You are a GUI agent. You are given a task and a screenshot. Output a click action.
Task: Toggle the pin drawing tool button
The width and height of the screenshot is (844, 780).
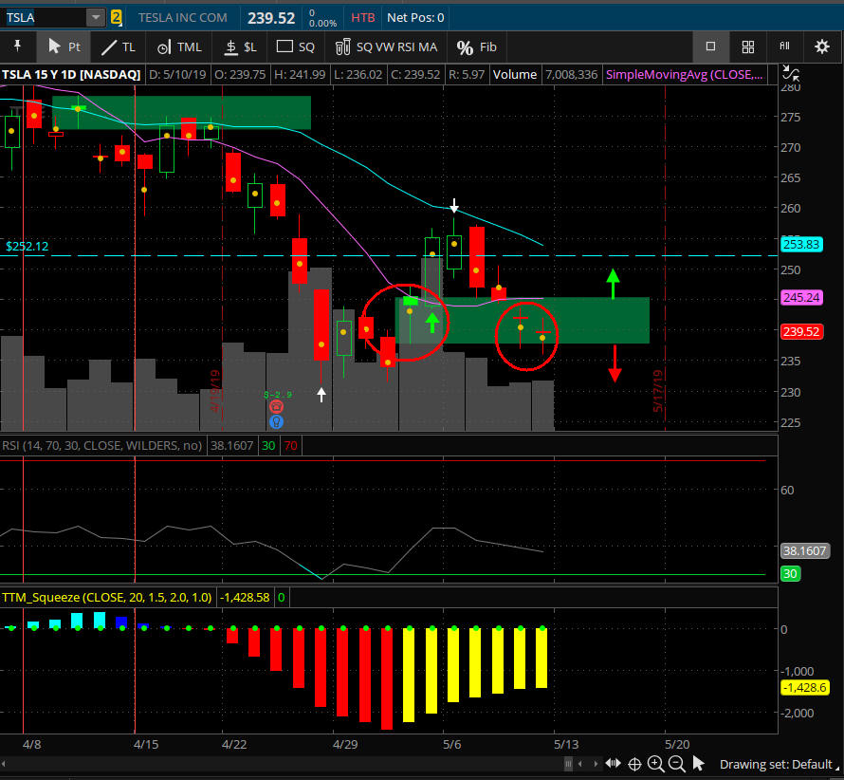(x=17, y=47)
